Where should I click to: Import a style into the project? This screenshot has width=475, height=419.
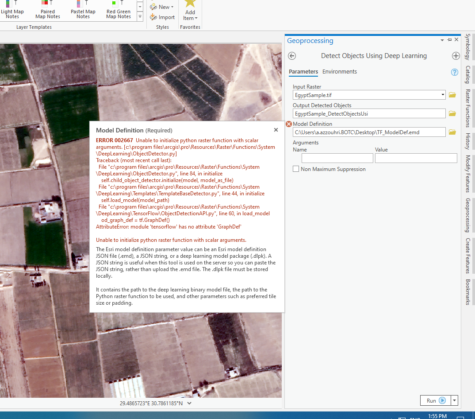click(162, 17)
